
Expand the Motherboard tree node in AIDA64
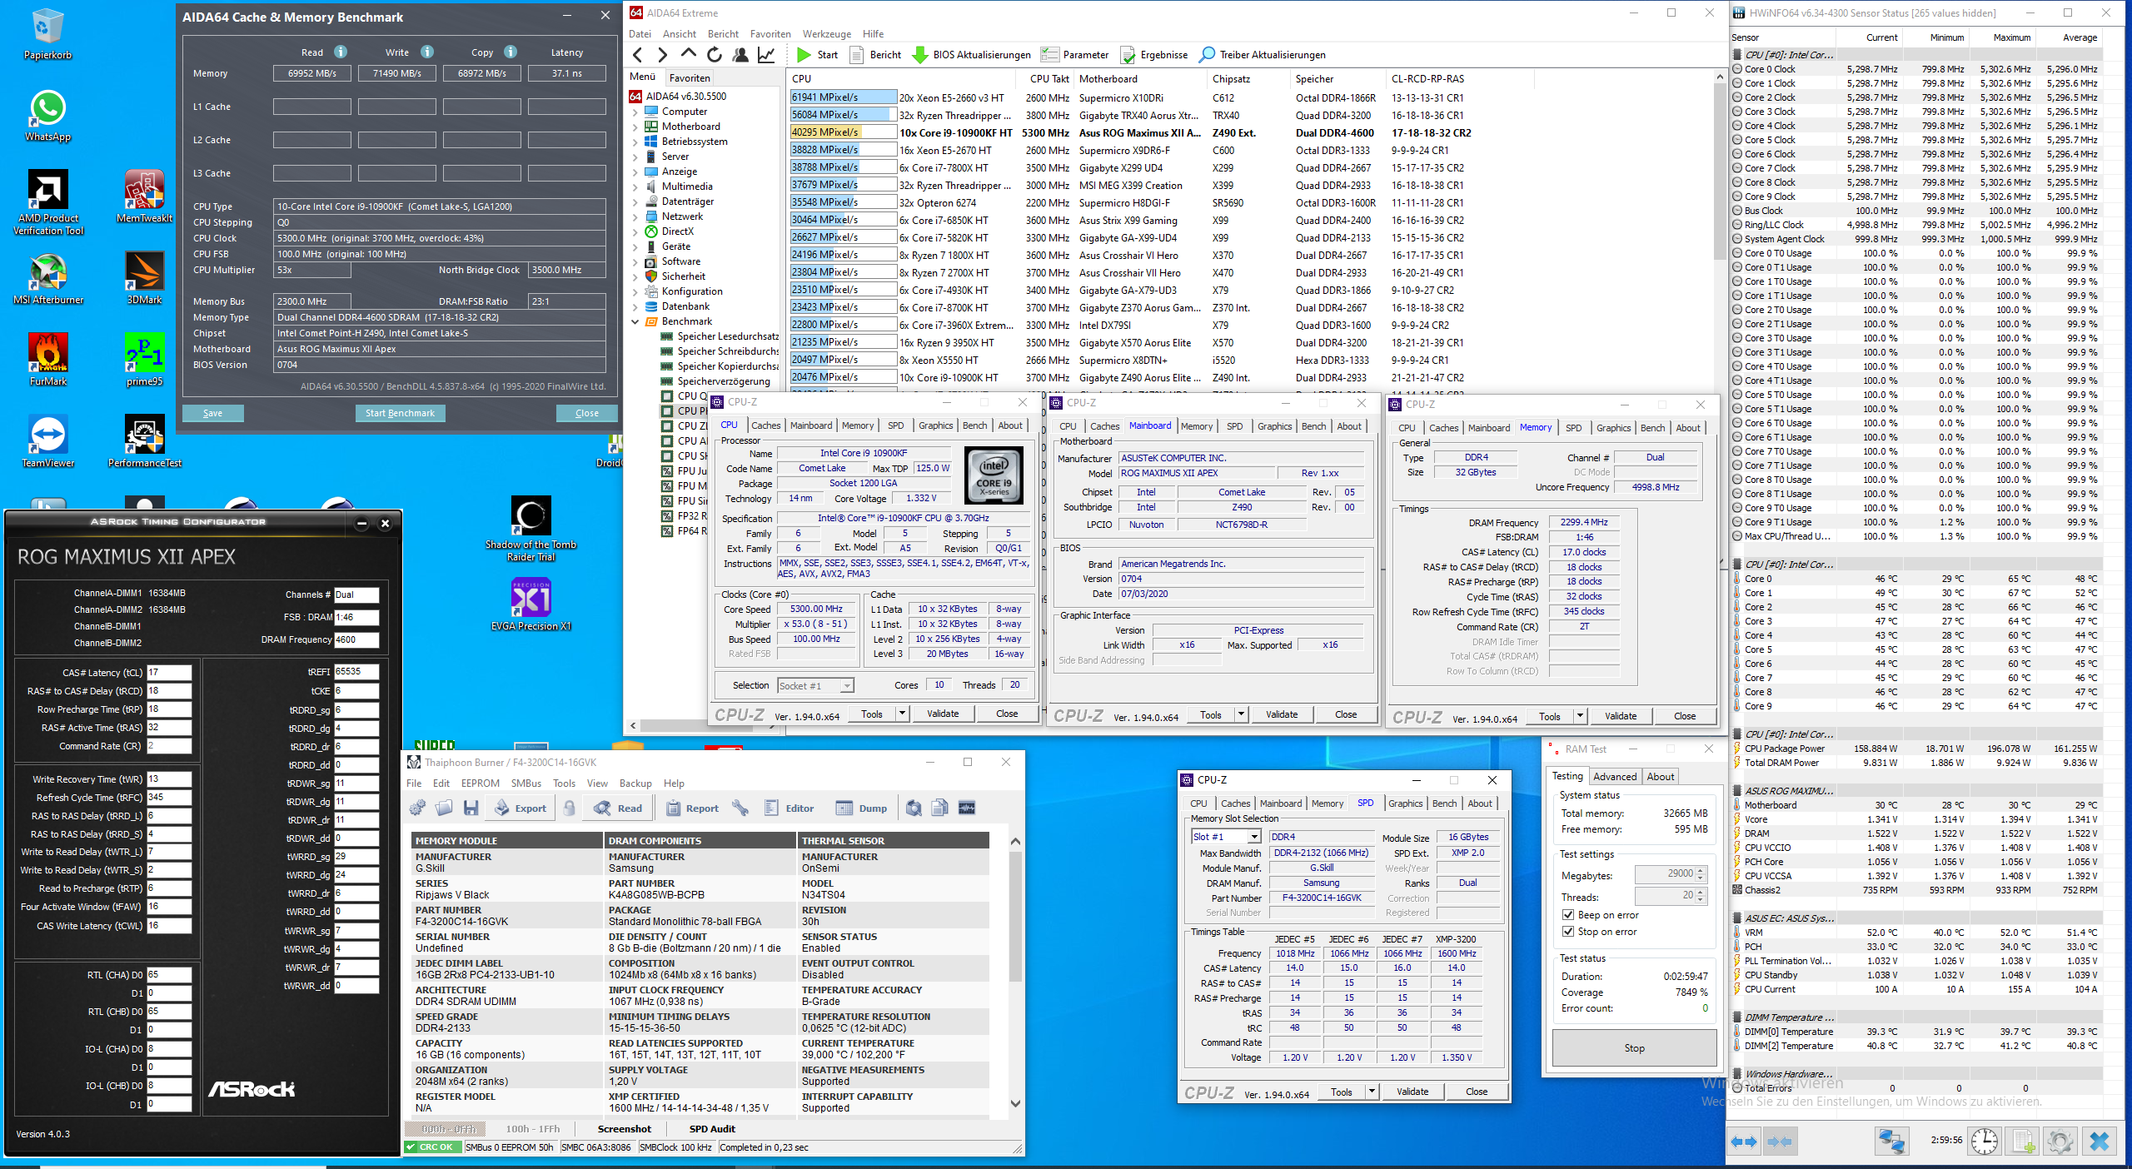pyautogui.click(x=635, y=127)
